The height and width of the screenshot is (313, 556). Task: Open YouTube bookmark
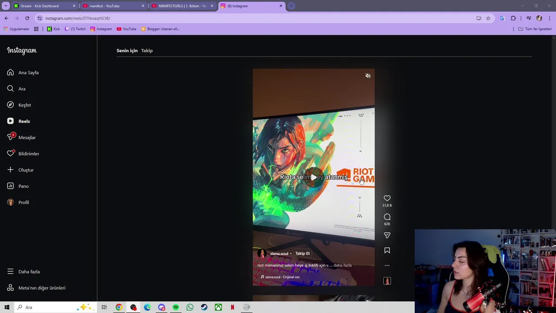coord(126,29)
